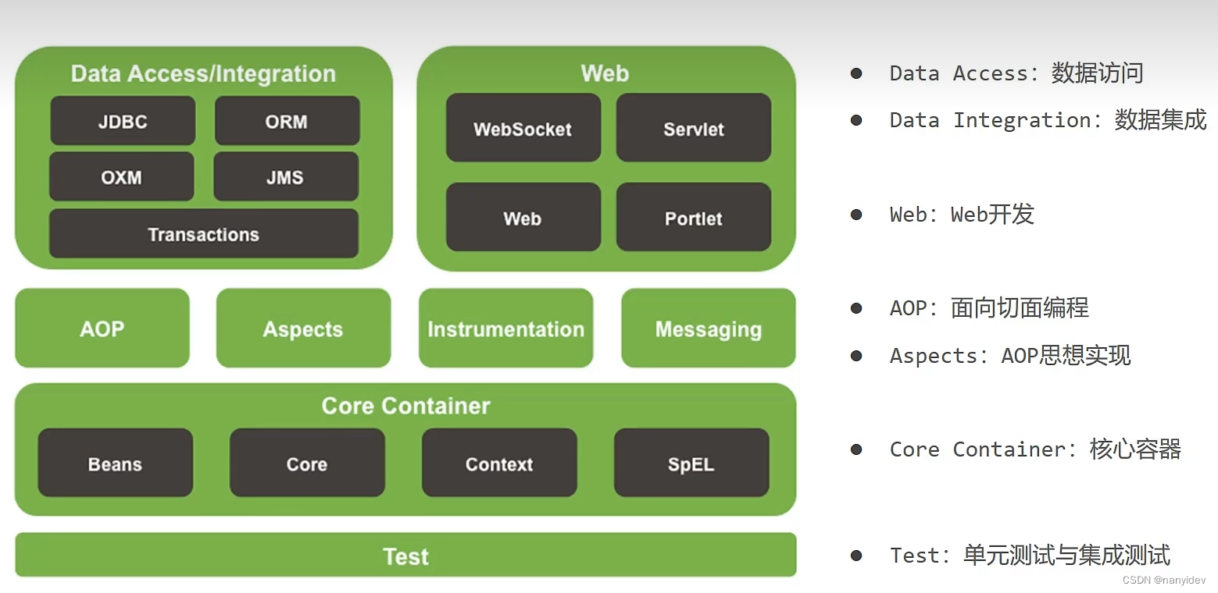1218x593 pixels.
Task: Select the Context module box
Action: point(499,463)
